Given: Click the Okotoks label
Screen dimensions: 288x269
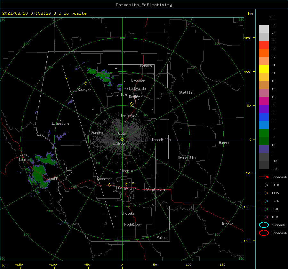Looking at the screenshot, I should tap(128, 213).
